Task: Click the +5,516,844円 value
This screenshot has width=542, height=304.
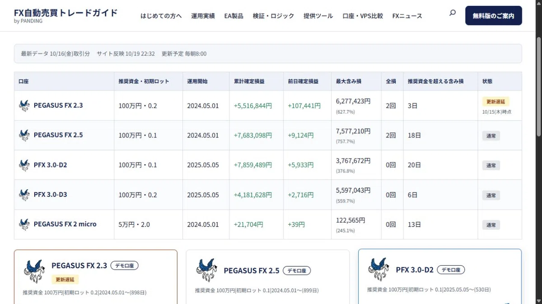Action: click(x=253, y=106)
